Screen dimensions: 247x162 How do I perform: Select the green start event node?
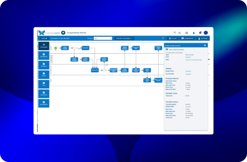pos(56,48)
